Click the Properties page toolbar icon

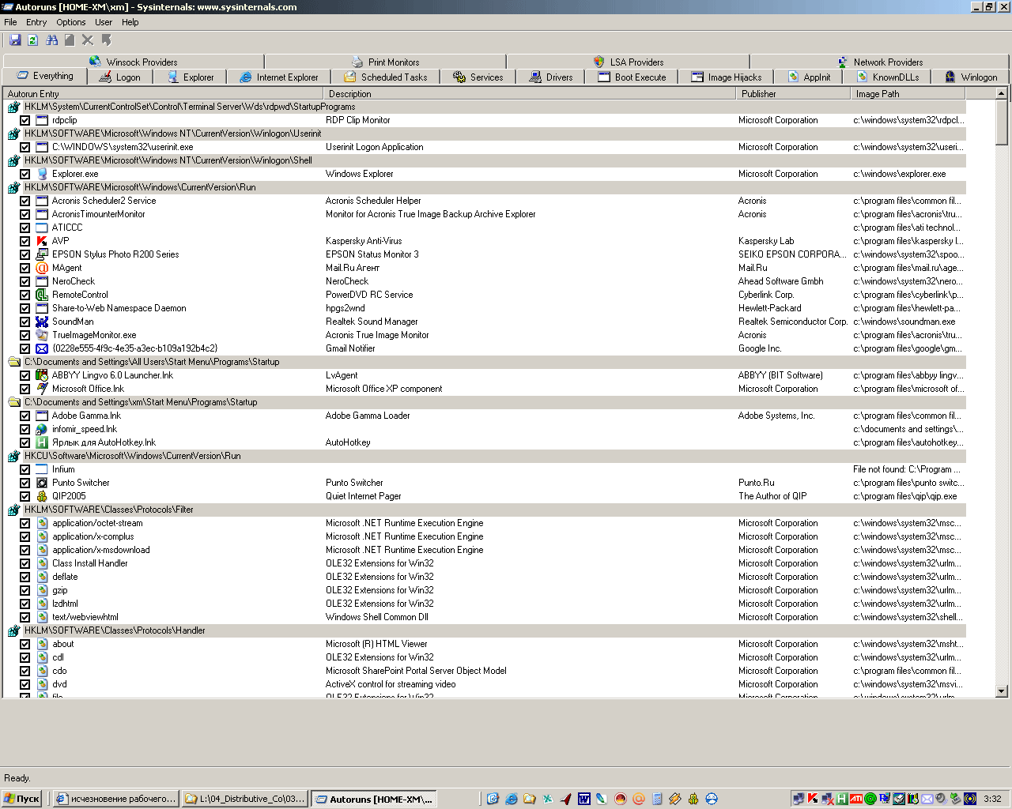tap(70, 40)
